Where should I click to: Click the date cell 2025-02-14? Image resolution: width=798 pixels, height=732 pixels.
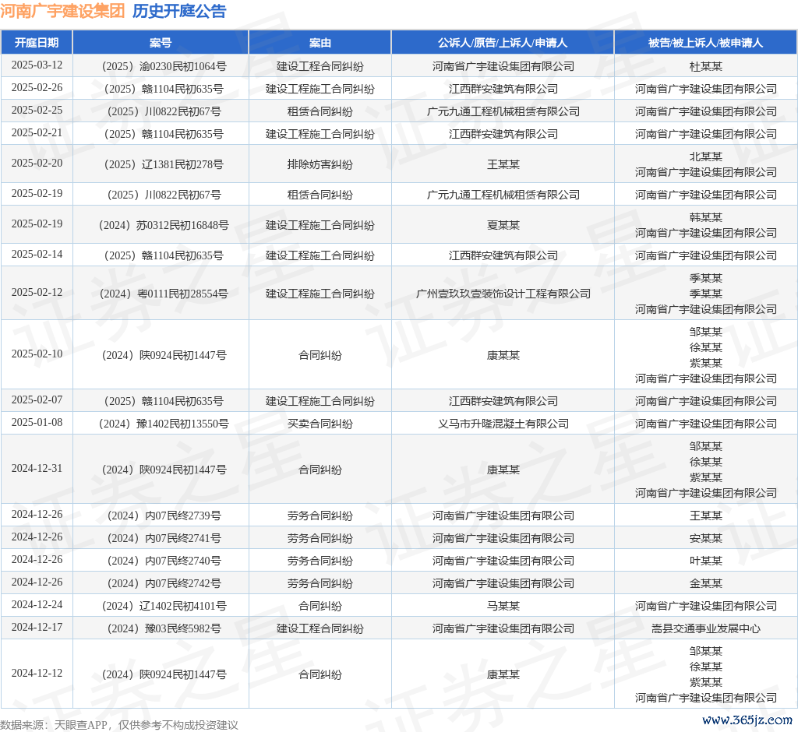(x=37, y=255)
